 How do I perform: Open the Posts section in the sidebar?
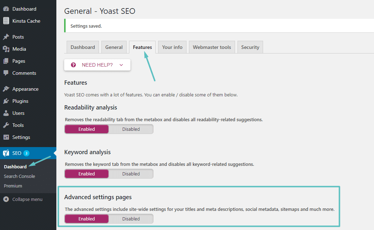pyautogui.click(x=6, y=37)
